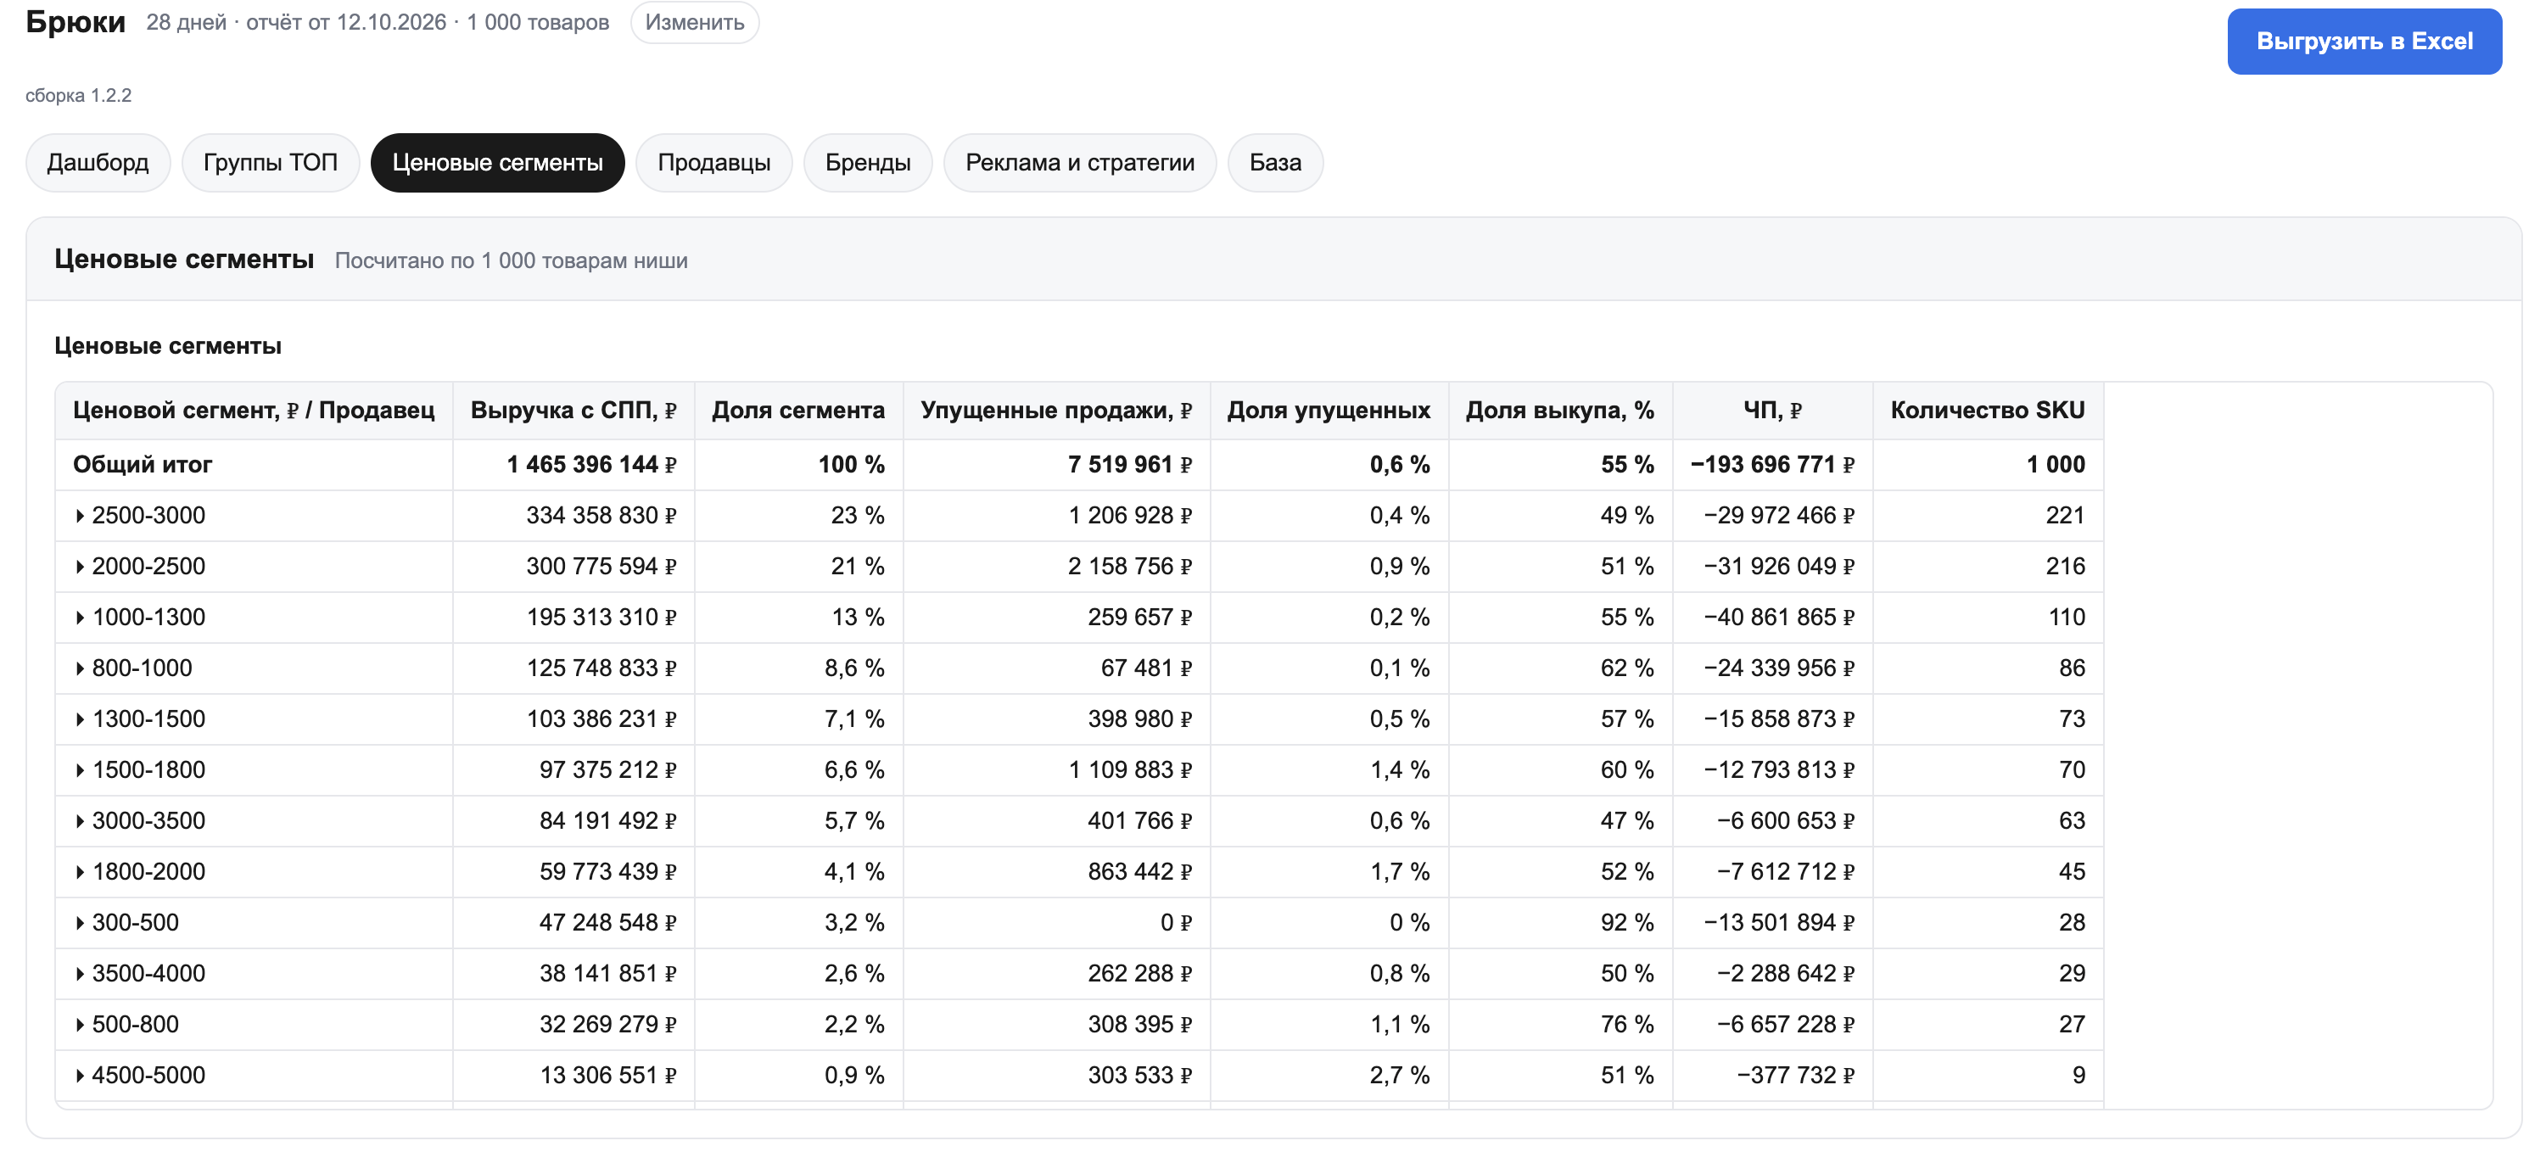Open the Продавцы tab
The width and height of the screenshot is (2540, 1152).
click(713, 163)
